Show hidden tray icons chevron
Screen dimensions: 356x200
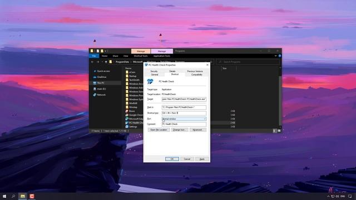[x=328, y=196]
